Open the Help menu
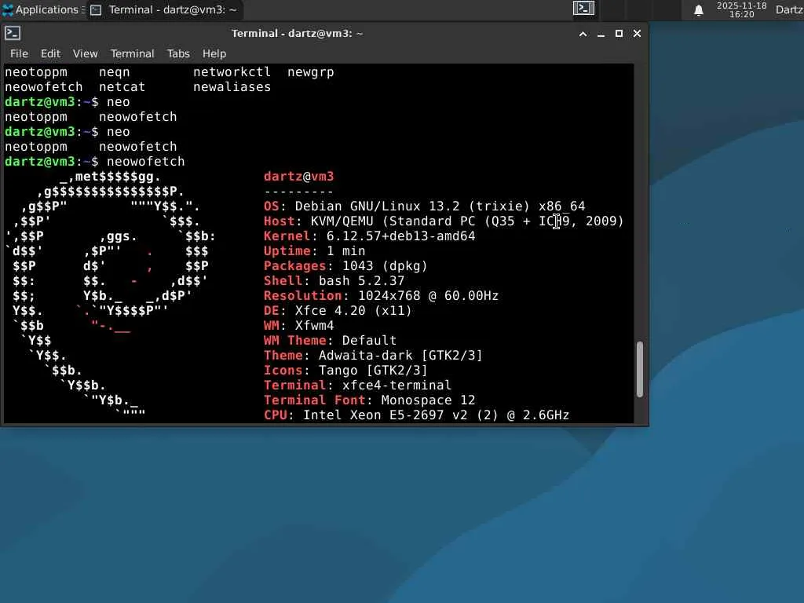 214,54
